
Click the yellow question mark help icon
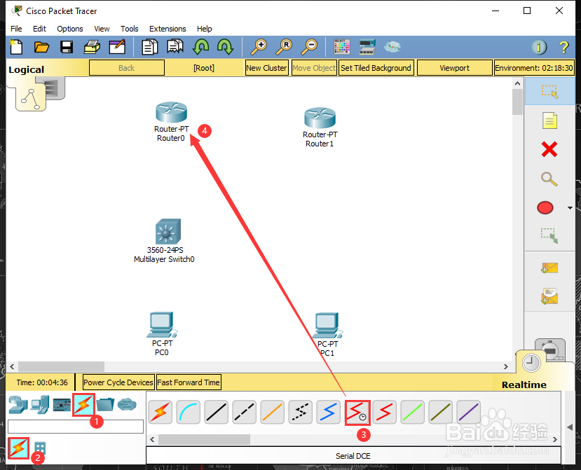point(564,47)
